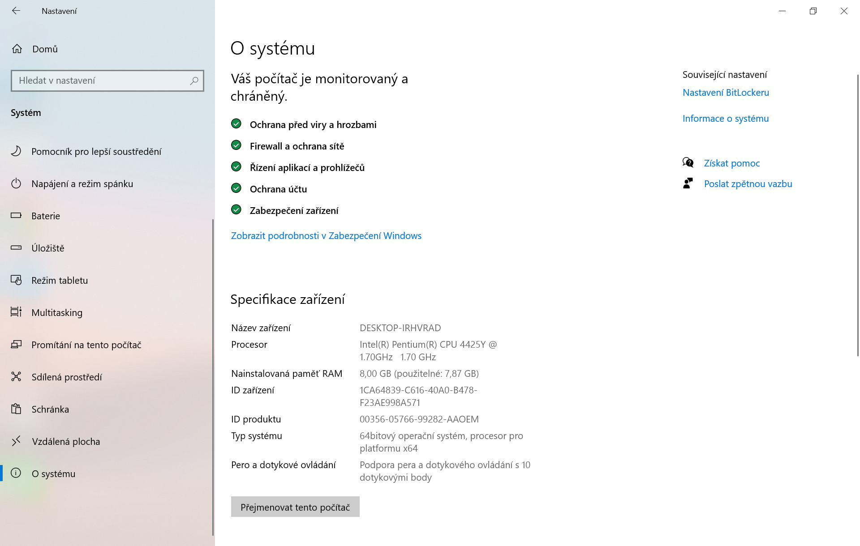Open Vzdálená plocha remote desktop settings
Viewport: 860px width, 546px height.
pyautogui.click(x=65, y=441)
